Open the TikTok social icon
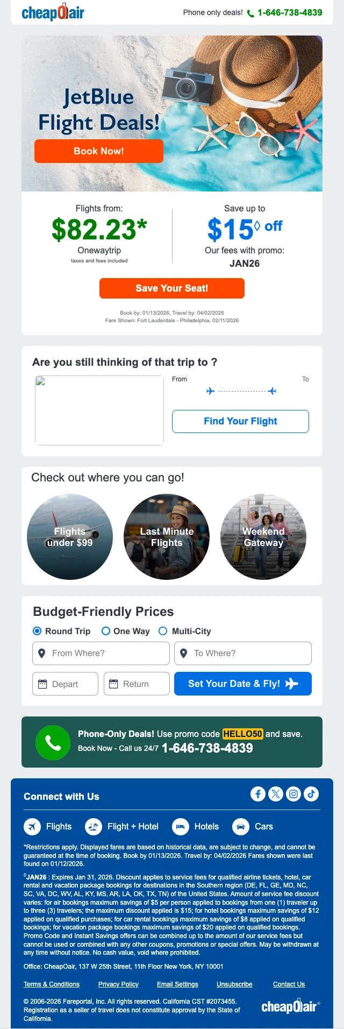This screenshot has width=344, height=1029. [x=311, y=794]
